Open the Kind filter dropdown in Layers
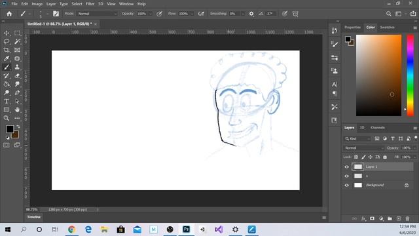Viewport: 419px width, 236px height. [x=357, y=138]
